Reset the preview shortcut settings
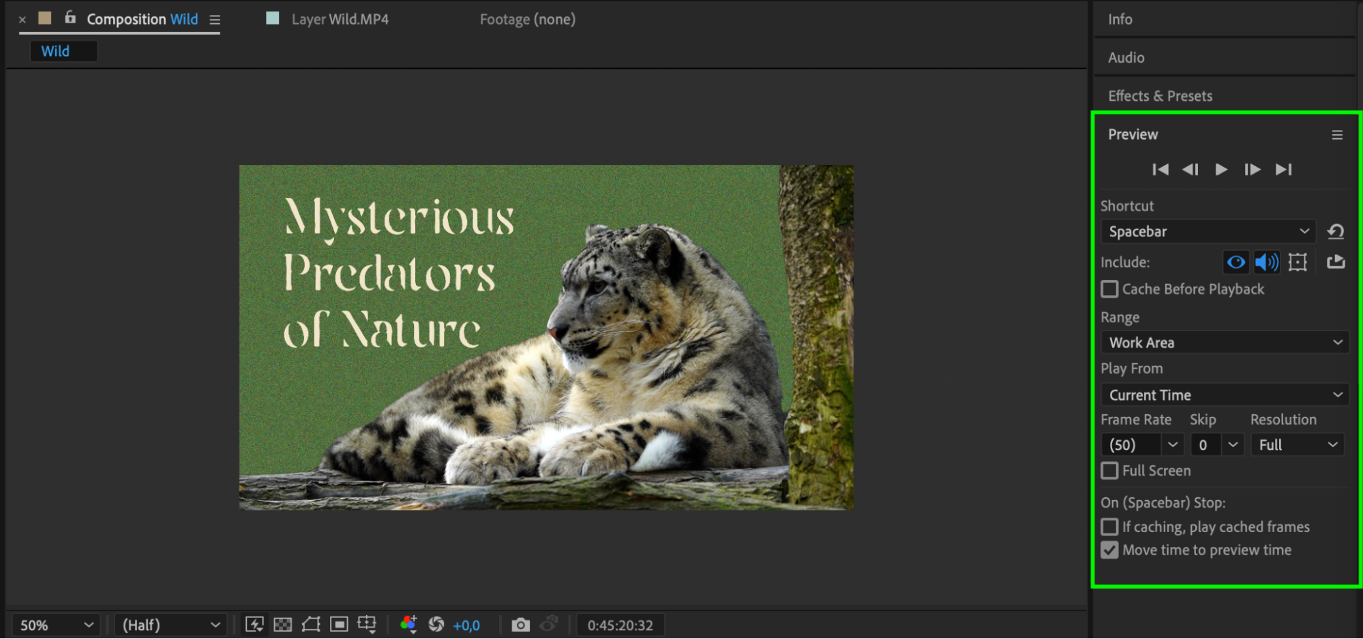 pos(1335,232)
